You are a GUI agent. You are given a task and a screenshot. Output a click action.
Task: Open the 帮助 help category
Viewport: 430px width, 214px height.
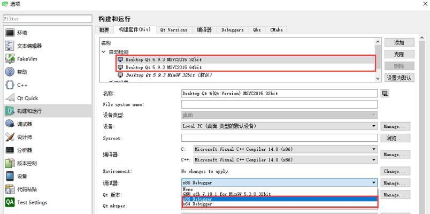48,72
